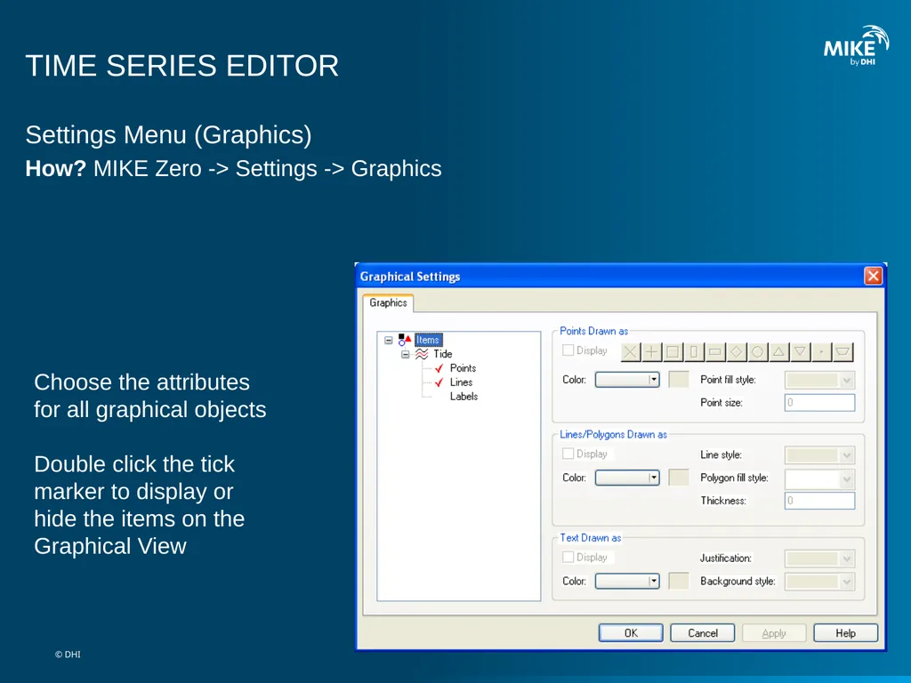This screenshot has width=911, height=683.
Task: Collapse the Items tree node
Action: (389, 341)
